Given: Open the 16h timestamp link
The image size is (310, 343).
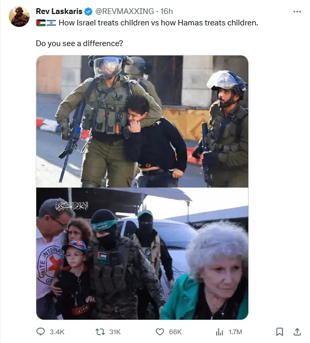Looking at the screenshot, I should click(166, 11).
